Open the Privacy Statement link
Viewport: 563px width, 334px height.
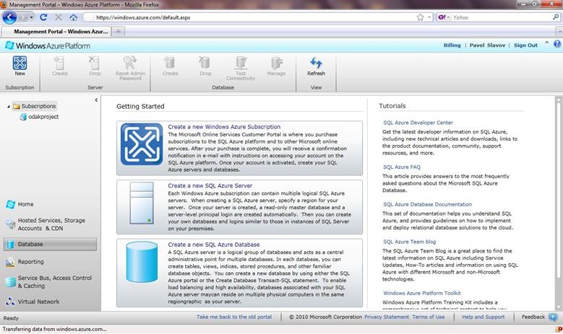click(x=387, y=317)
